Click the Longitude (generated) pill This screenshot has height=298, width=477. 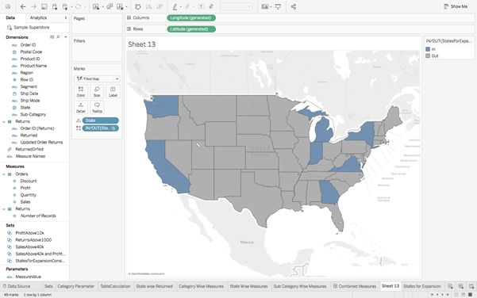[191, 18]
